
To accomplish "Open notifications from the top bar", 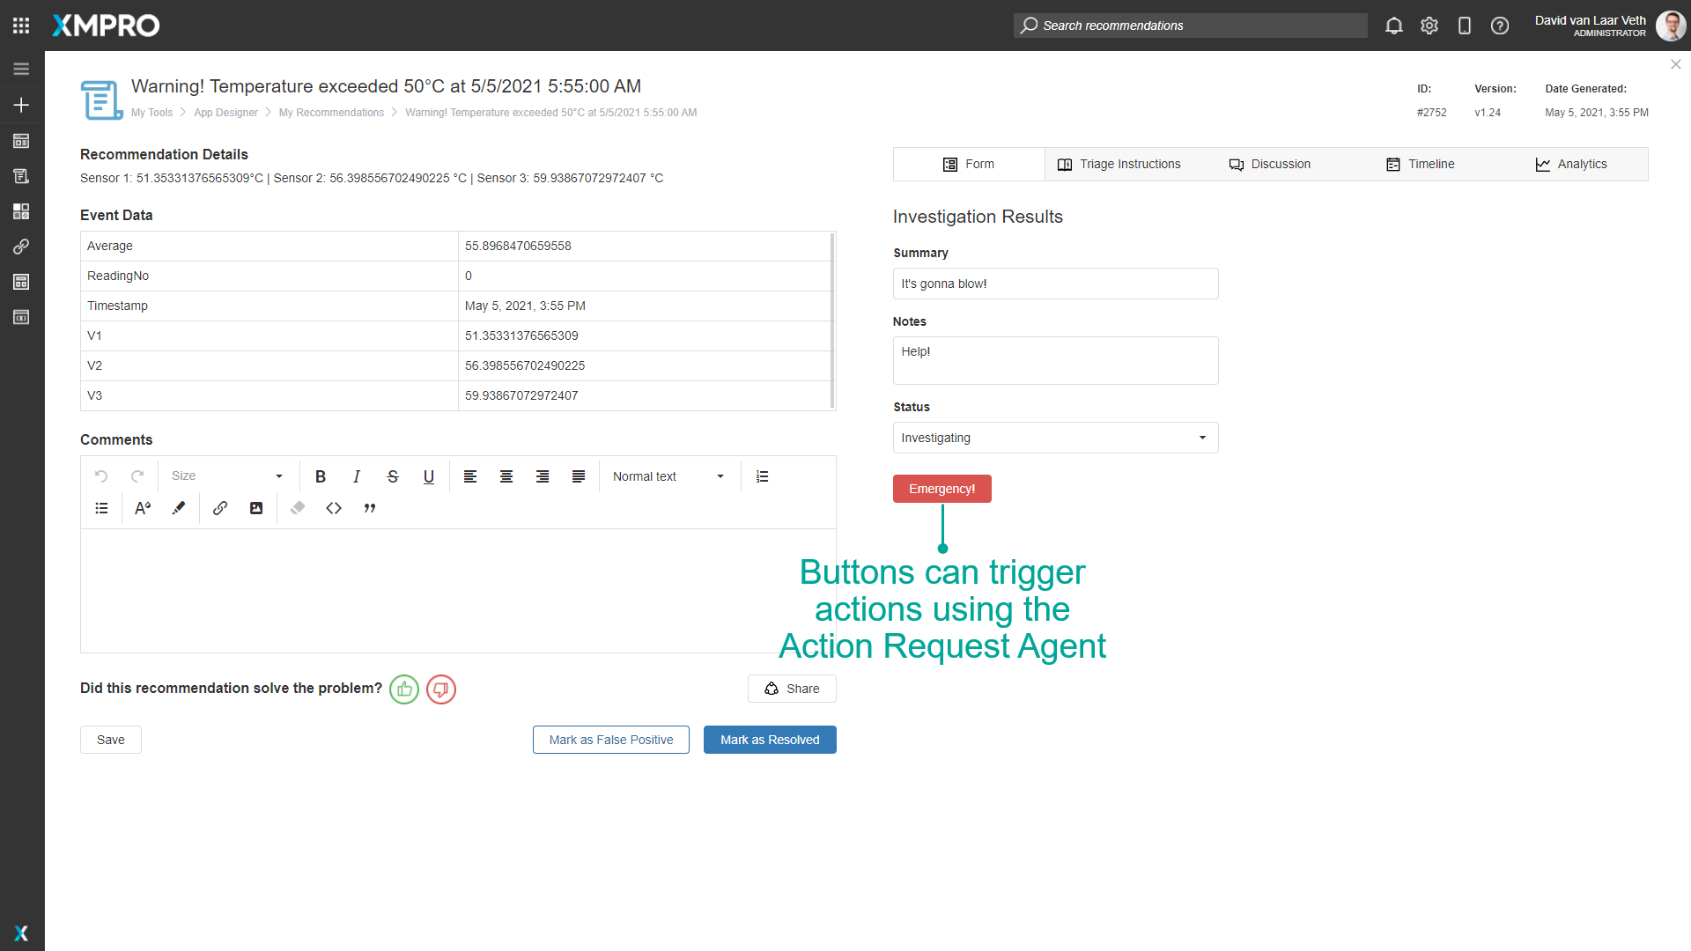I will coord(1394,26).
